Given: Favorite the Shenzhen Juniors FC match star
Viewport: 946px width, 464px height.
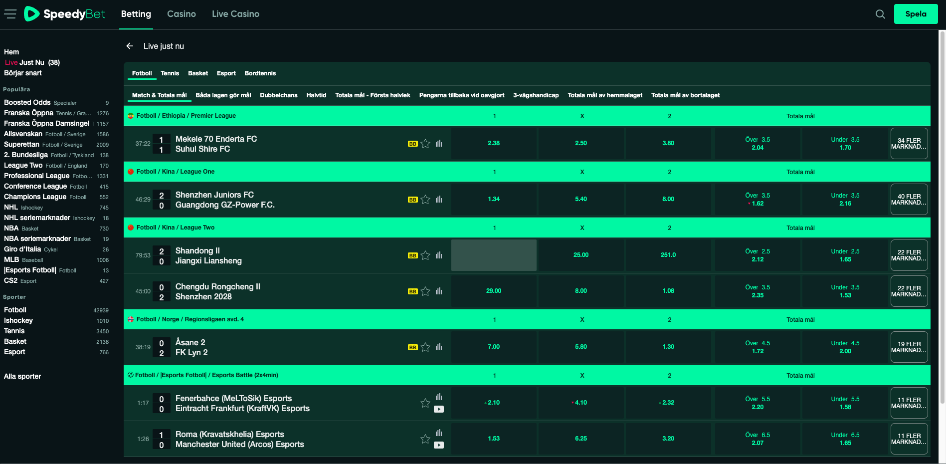Looking at the screenshot, I should 425,200.
